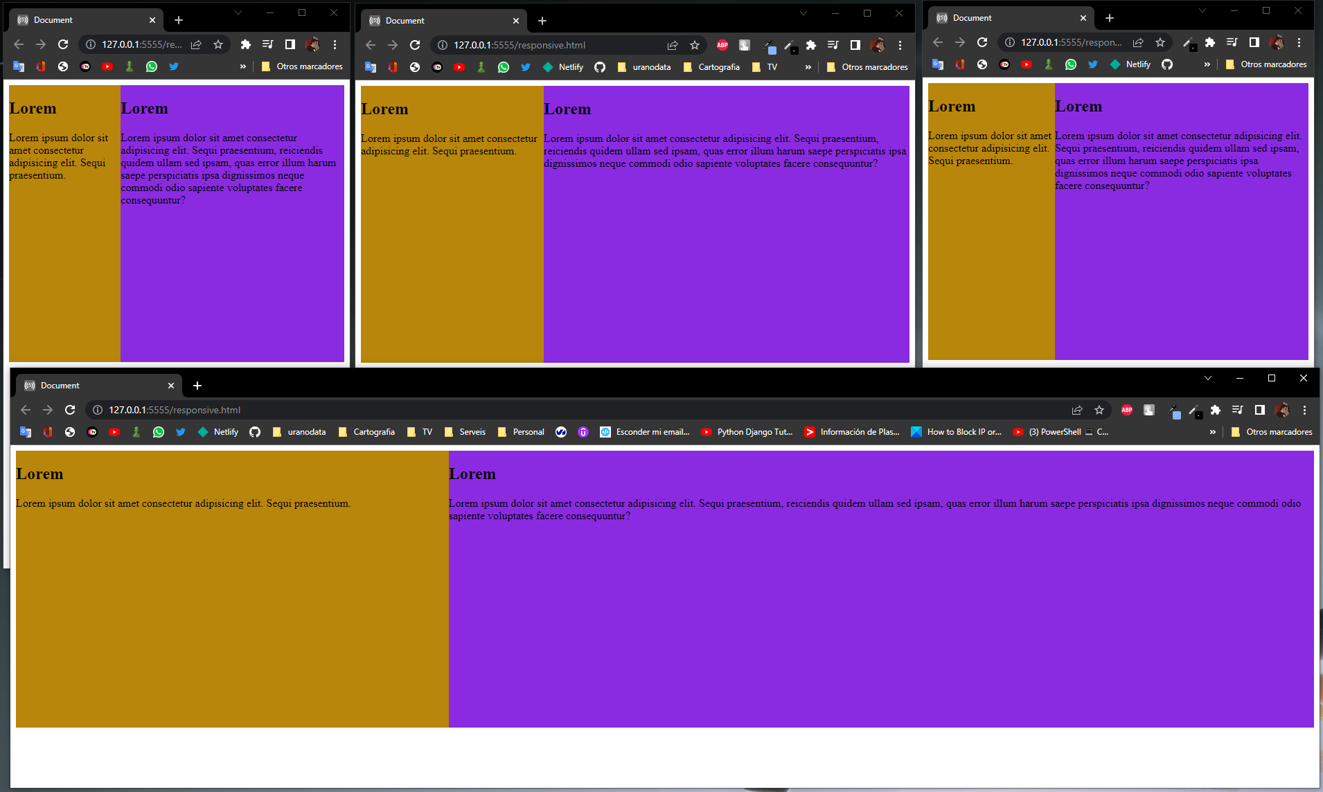Screen dimensions: 1323x792
Task: Expand the bookmarks overflow chevron
Action: pos(1212,431)
